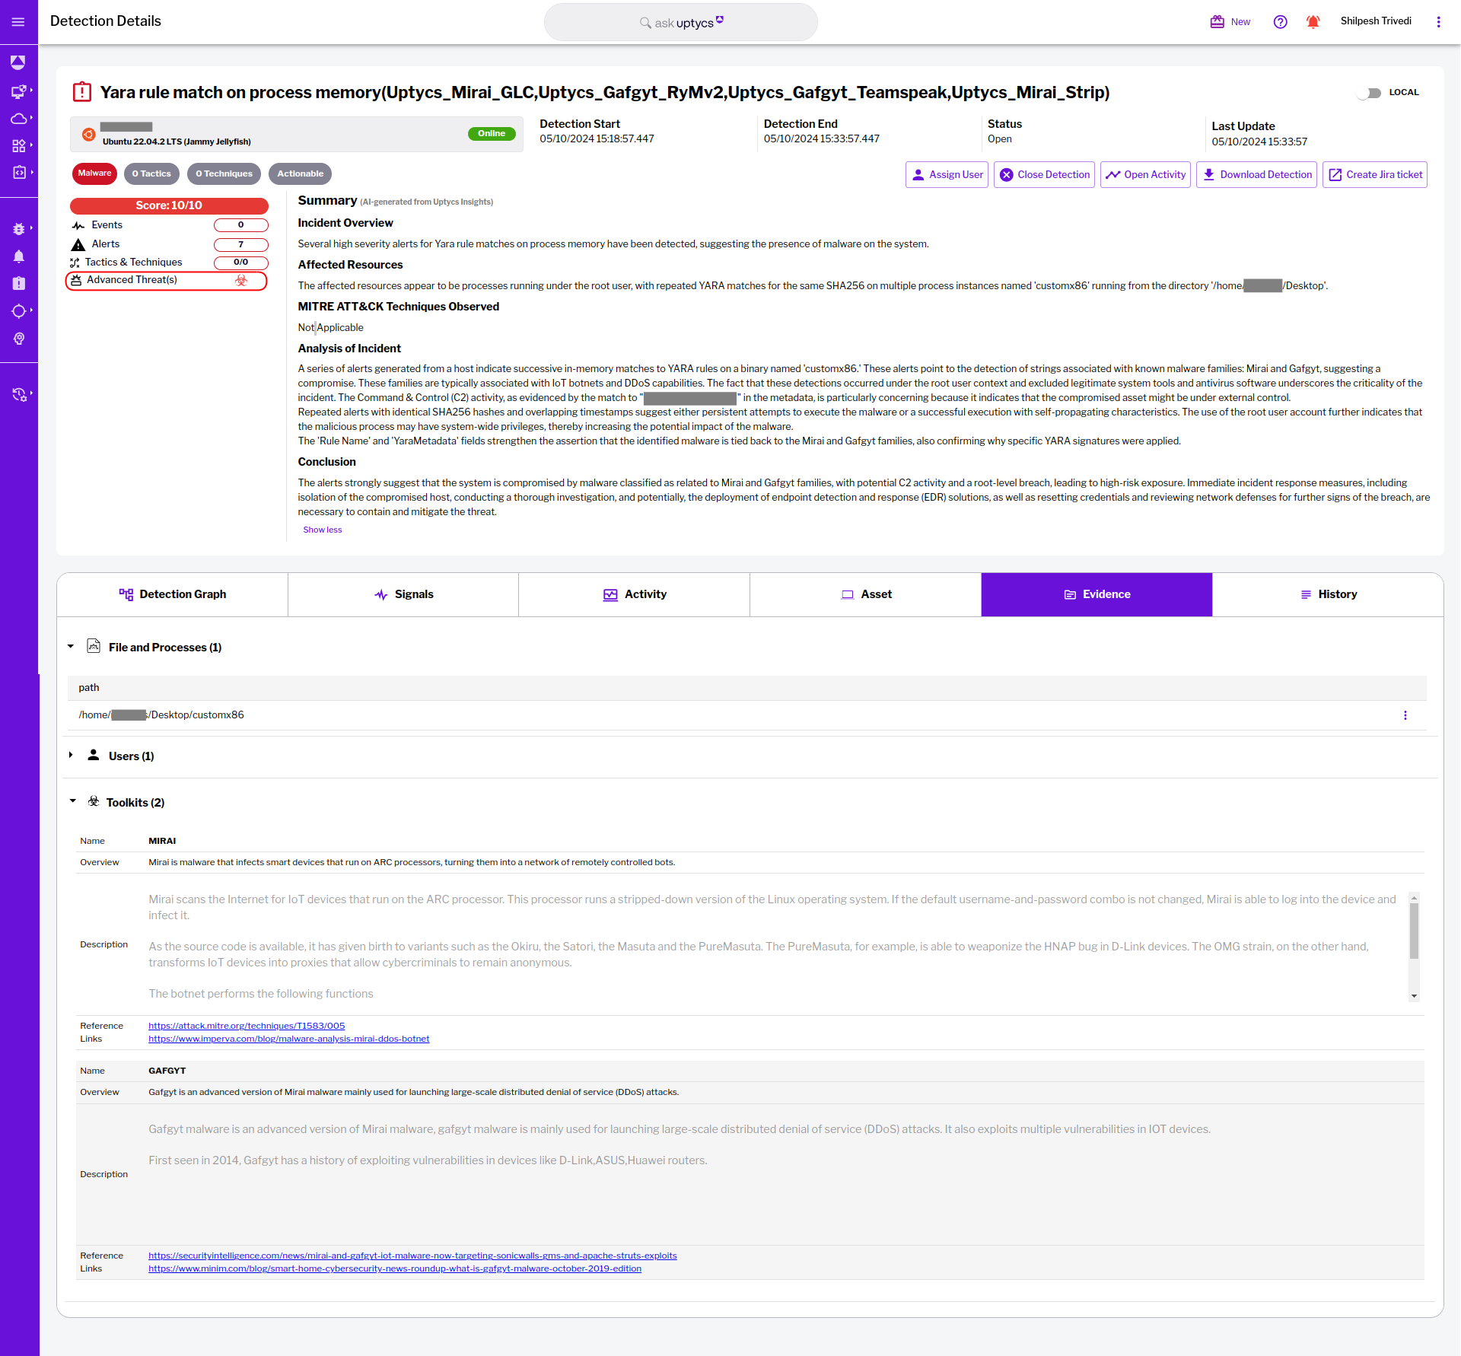Open the report clipboard sidebar icon
This screenshot has width=1461, height=1356.
18,283
